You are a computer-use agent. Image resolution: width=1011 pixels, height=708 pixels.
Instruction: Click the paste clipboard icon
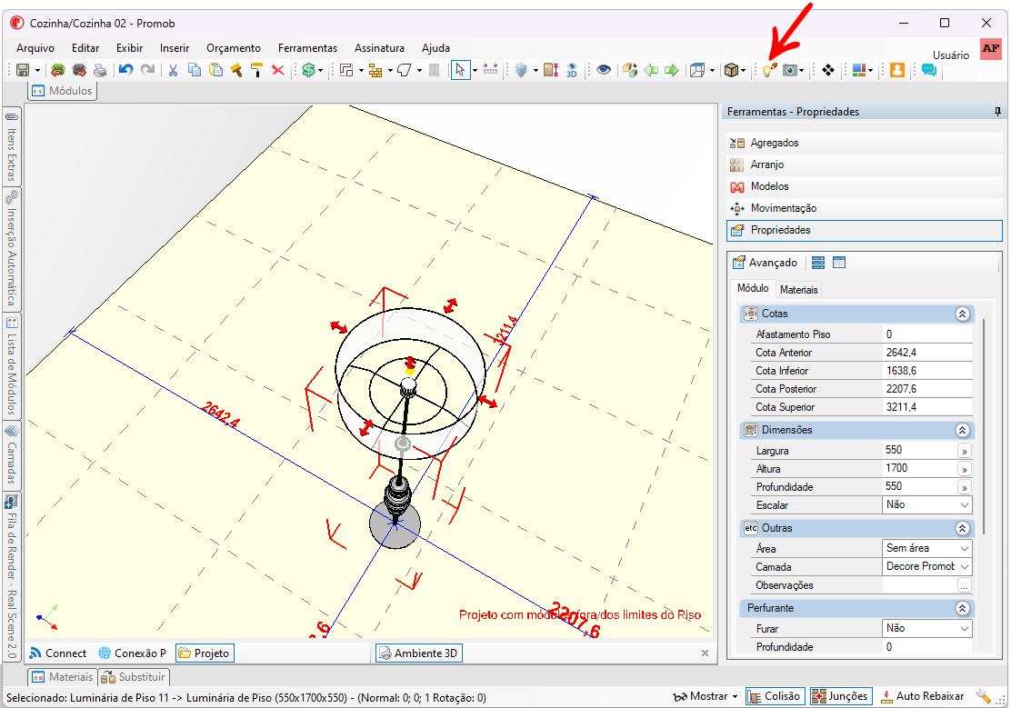point(216,70)
